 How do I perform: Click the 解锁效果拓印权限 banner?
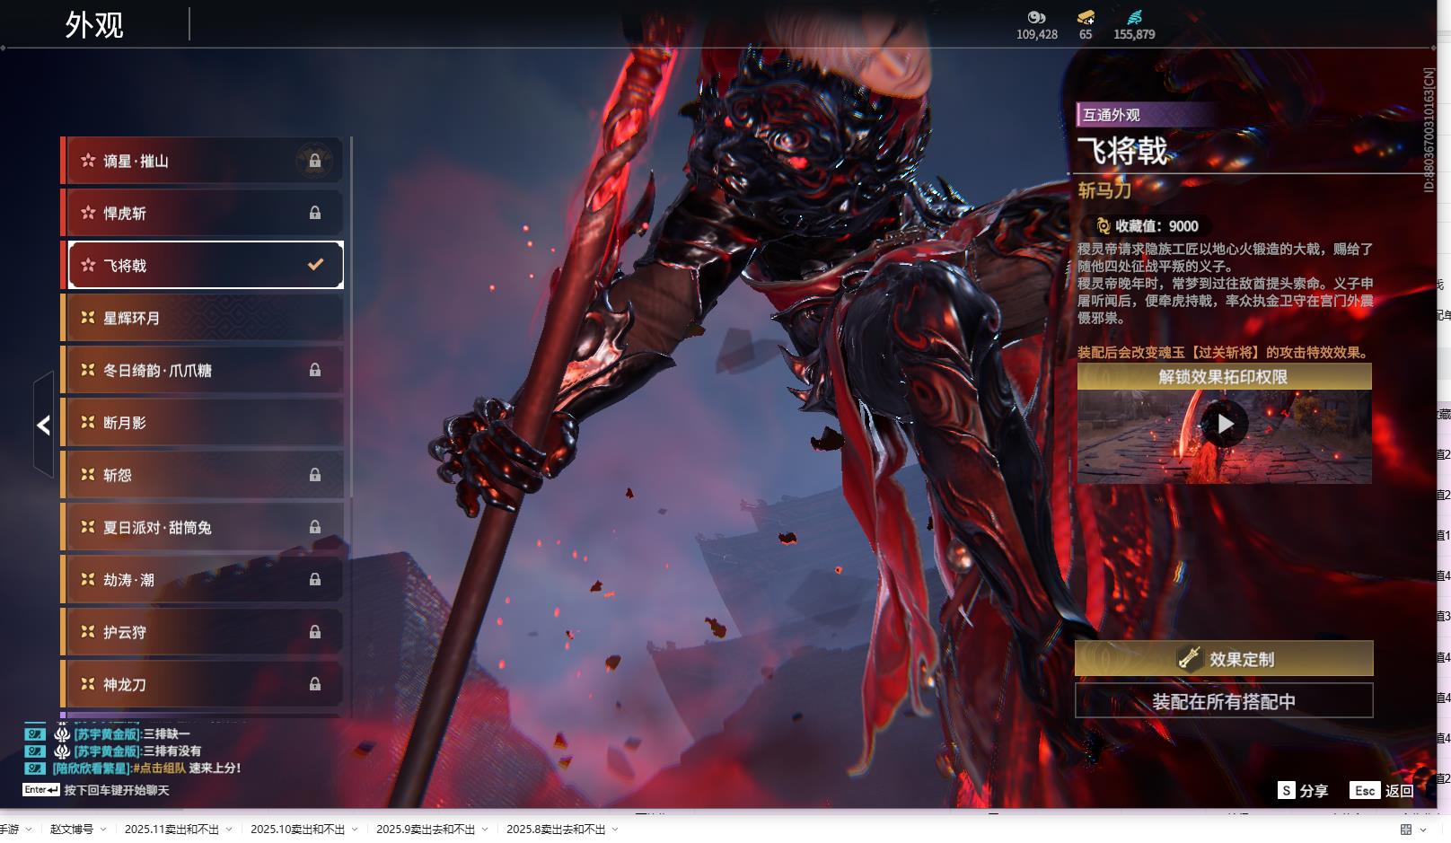point(1224,377)
